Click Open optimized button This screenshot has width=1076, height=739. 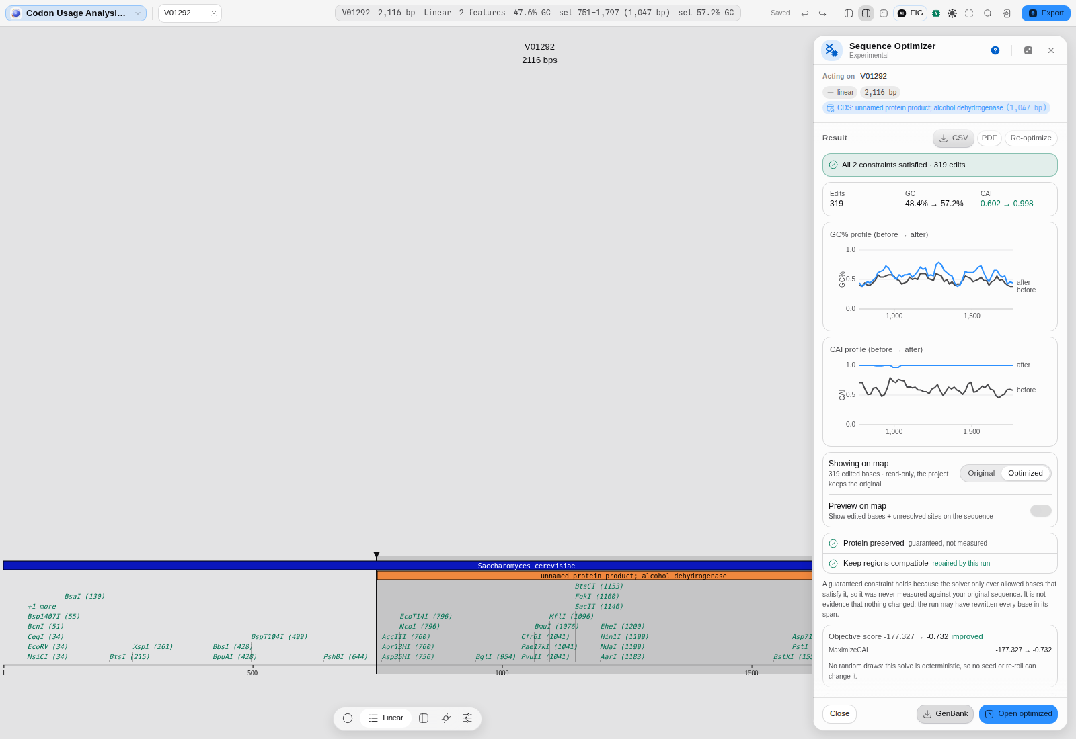(1018, 714)
